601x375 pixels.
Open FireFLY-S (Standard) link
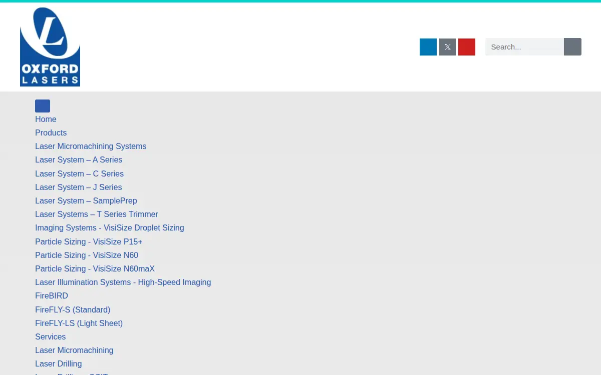[73, 309]
